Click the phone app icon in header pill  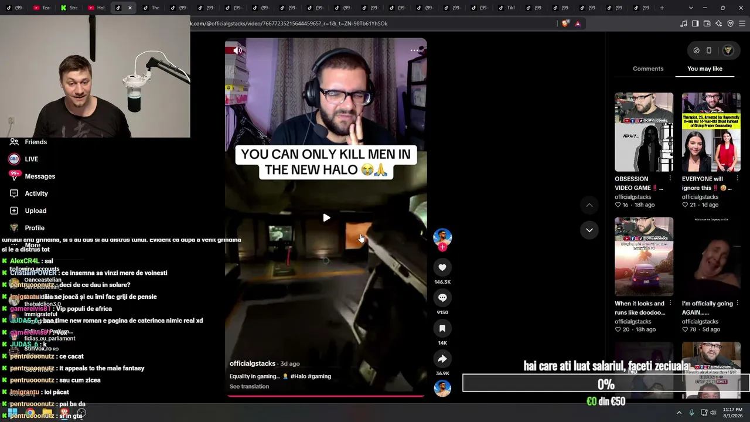[x=709, y=50]
